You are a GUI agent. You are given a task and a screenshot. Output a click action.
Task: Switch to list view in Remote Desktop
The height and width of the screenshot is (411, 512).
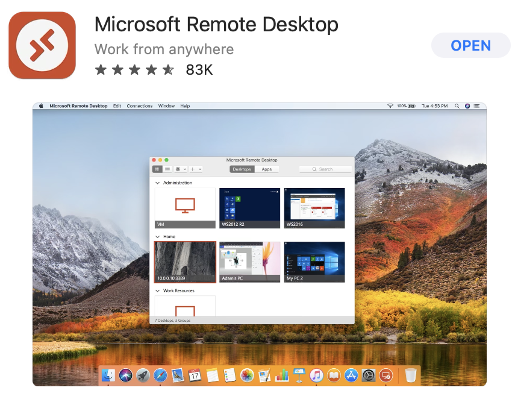coord(167,168)
